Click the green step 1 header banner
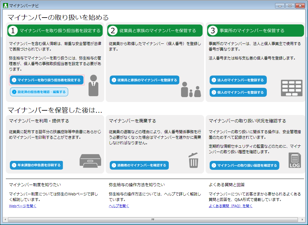This screenshot has width=308, height=225. pyautogui.click(x=55, y=31)
